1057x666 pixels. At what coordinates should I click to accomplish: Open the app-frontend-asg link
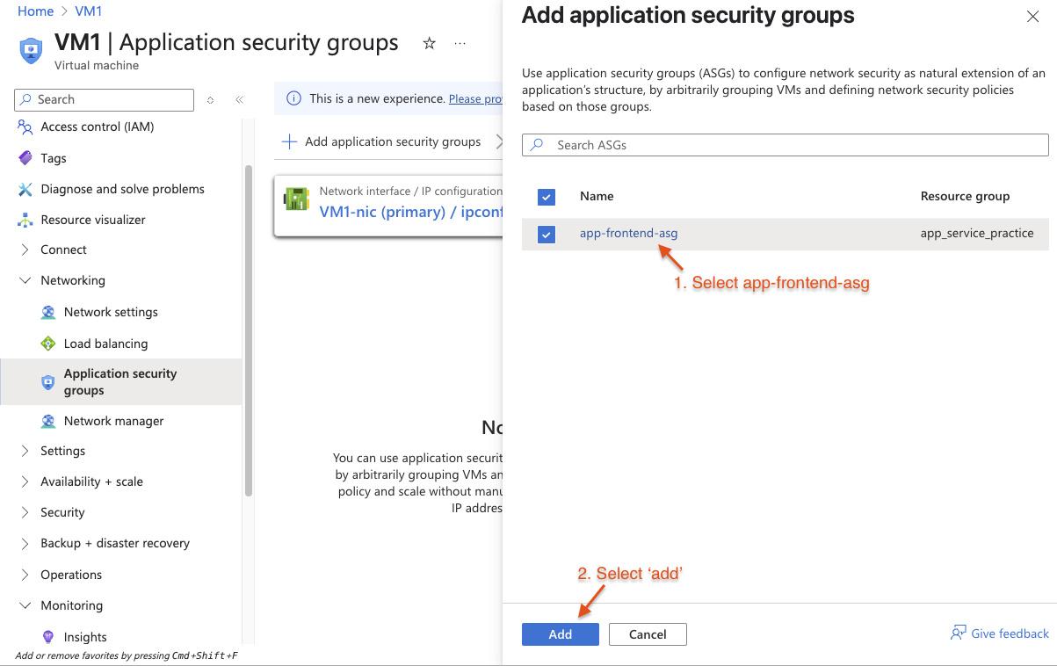click(629, 233)
